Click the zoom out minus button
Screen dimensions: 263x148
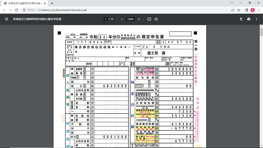[x=122, y=19]
